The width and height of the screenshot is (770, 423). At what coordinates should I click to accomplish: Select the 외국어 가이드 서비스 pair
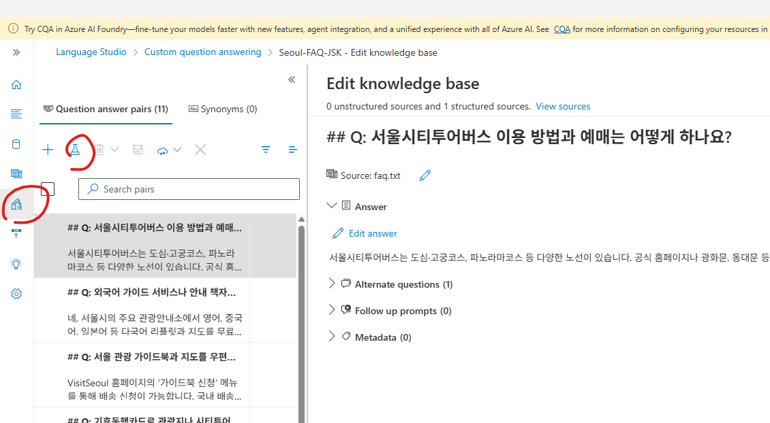(165, 310)
